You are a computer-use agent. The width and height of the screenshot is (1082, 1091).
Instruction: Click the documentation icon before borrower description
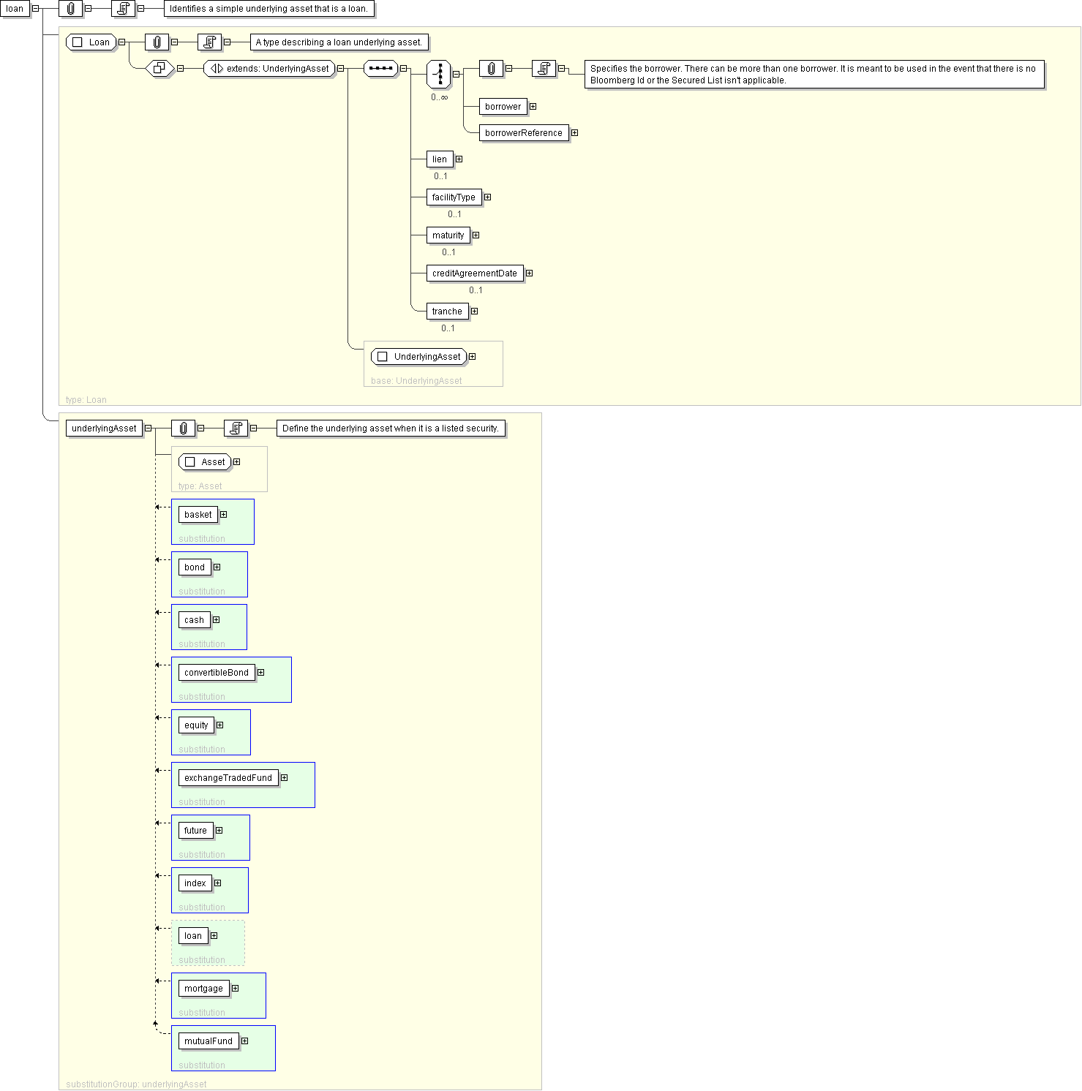tap(544, 69)
